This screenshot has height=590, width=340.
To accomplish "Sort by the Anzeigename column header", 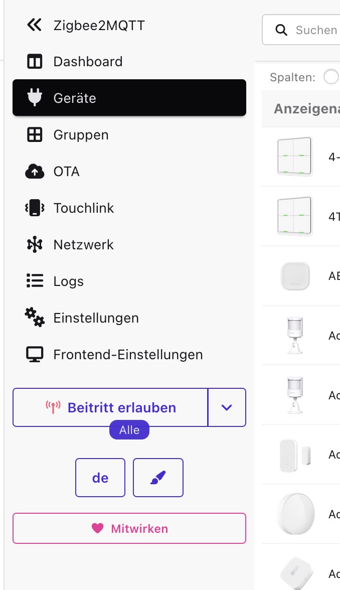I will (307, 109).
